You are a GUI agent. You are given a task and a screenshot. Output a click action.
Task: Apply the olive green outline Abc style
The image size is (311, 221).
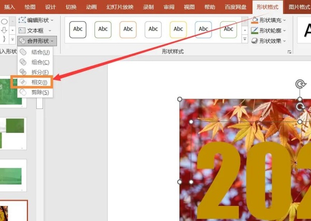(103, 30)
